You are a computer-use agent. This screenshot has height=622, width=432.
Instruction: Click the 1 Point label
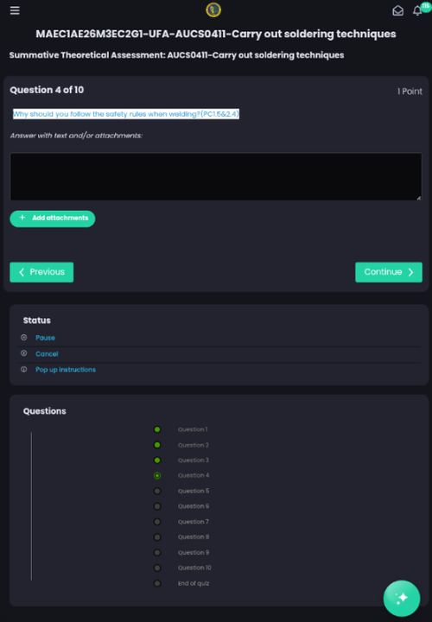tap(410, 92)
